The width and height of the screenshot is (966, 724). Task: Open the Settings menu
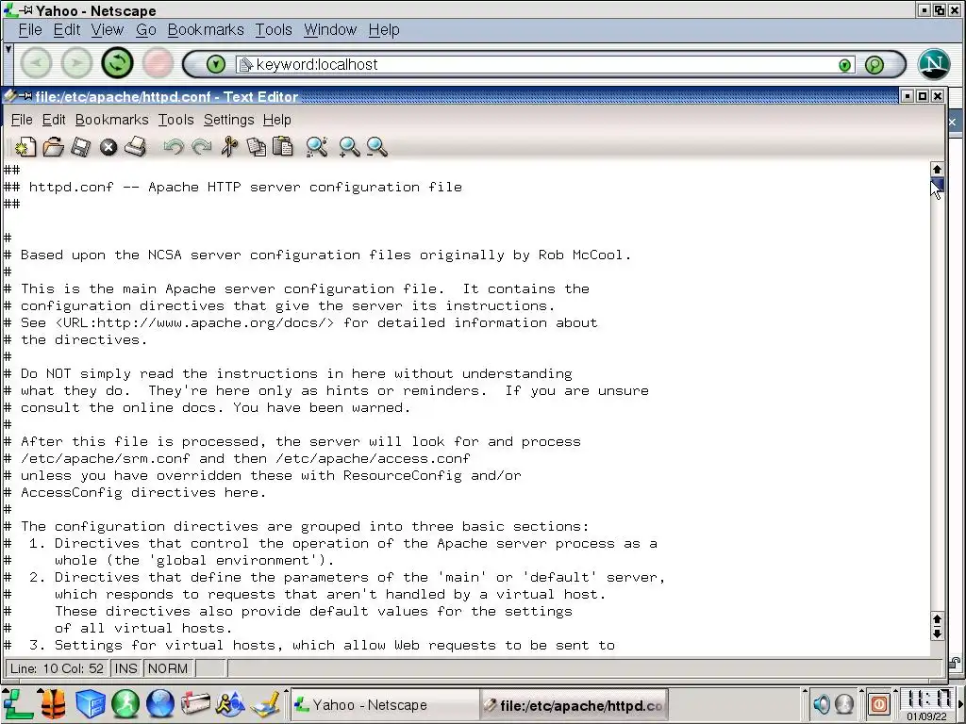point(228,120)
